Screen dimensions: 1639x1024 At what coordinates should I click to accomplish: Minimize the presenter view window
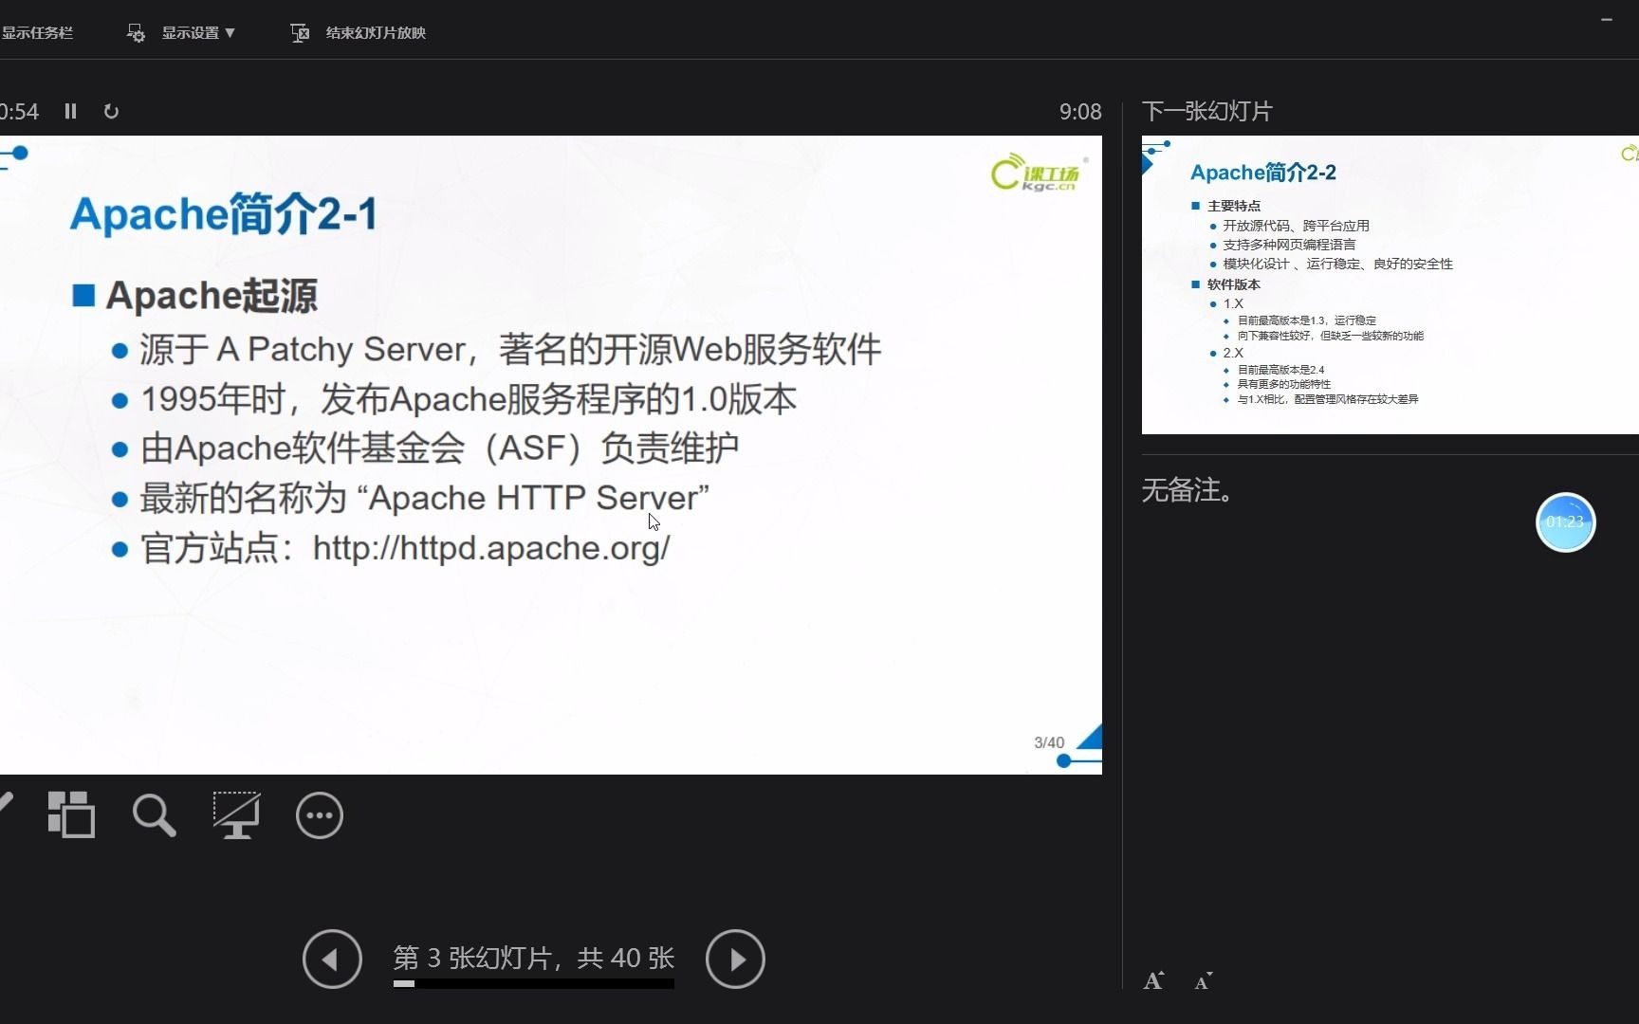point(1607,19)
